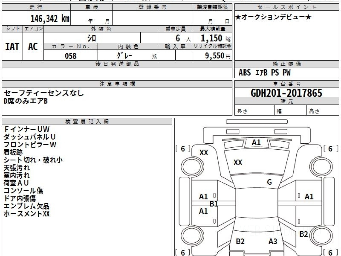
Task: Select inspector note FインナーUW
Action: point(27,129)
